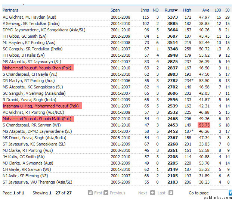
Task: Sort by the Ave column header
Action: (x=205, y=10)
